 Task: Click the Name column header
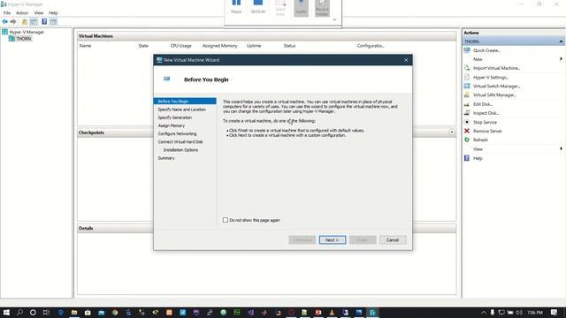tap(85, 46)
